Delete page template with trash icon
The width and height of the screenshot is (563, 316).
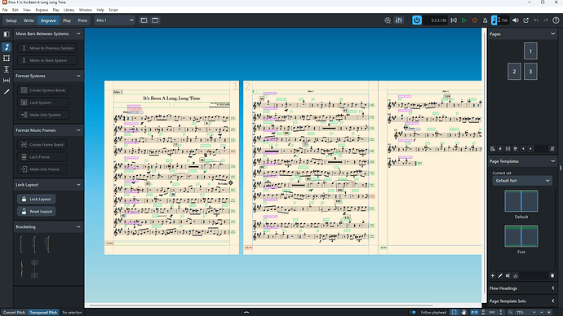pos(552,275)
